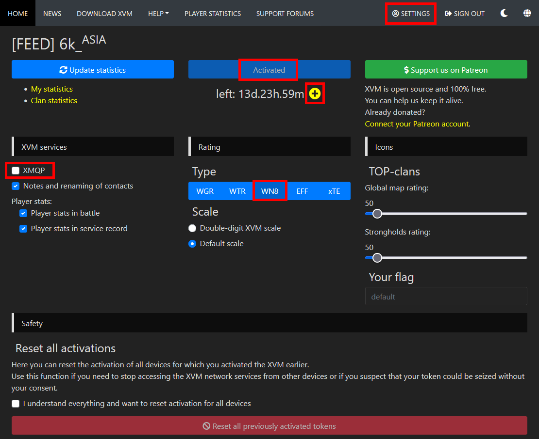Adjust the Strongholds rating slider
The image size is (539, 439).
377,258
